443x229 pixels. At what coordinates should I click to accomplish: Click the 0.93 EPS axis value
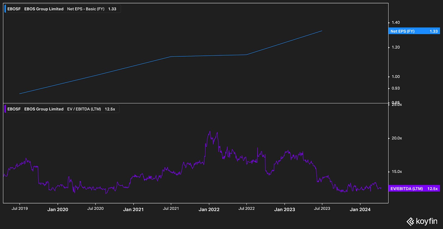(396, 88)
